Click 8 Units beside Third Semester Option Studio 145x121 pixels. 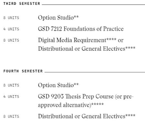[x=11, y=18]
